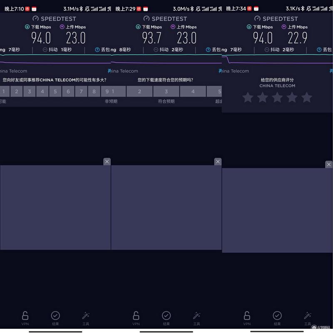The image size is (333, 333).
Task: Close the ad banner in the 7:10 screen
Action: coord(107,162)
